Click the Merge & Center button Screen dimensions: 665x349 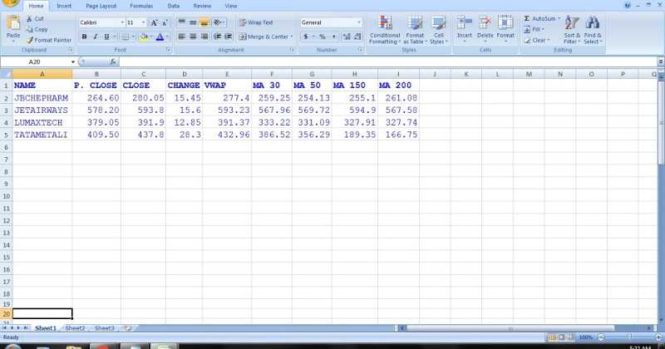click(266, 37)
